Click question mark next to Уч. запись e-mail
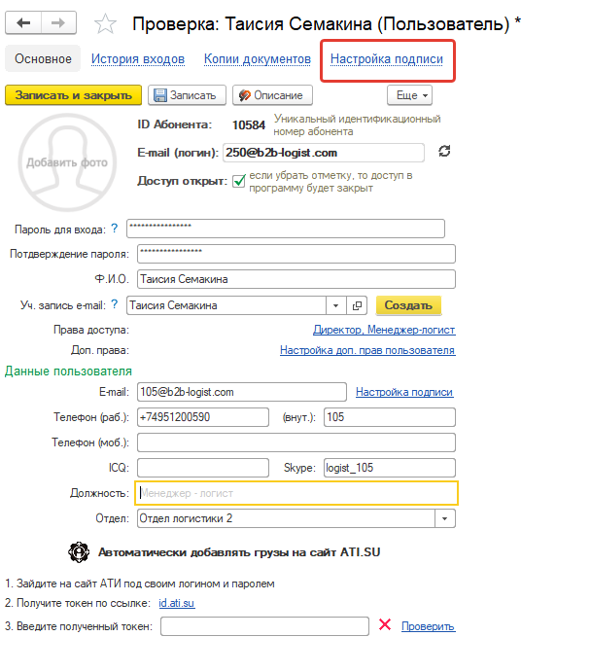The width and height of the screenshot is (591, 672). tap(115, 304)
